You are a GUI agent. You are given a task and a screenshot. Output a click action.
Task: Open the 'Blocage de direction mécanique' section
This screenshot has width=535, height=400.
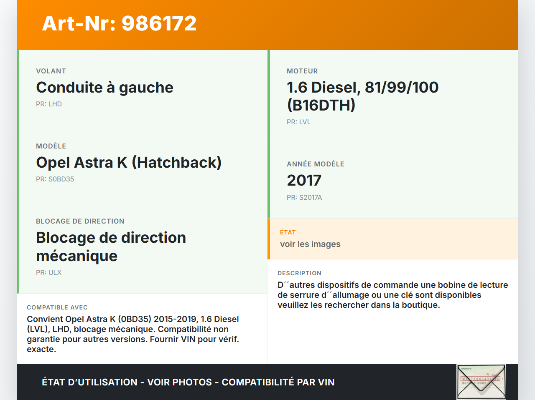tap(111, 247)
